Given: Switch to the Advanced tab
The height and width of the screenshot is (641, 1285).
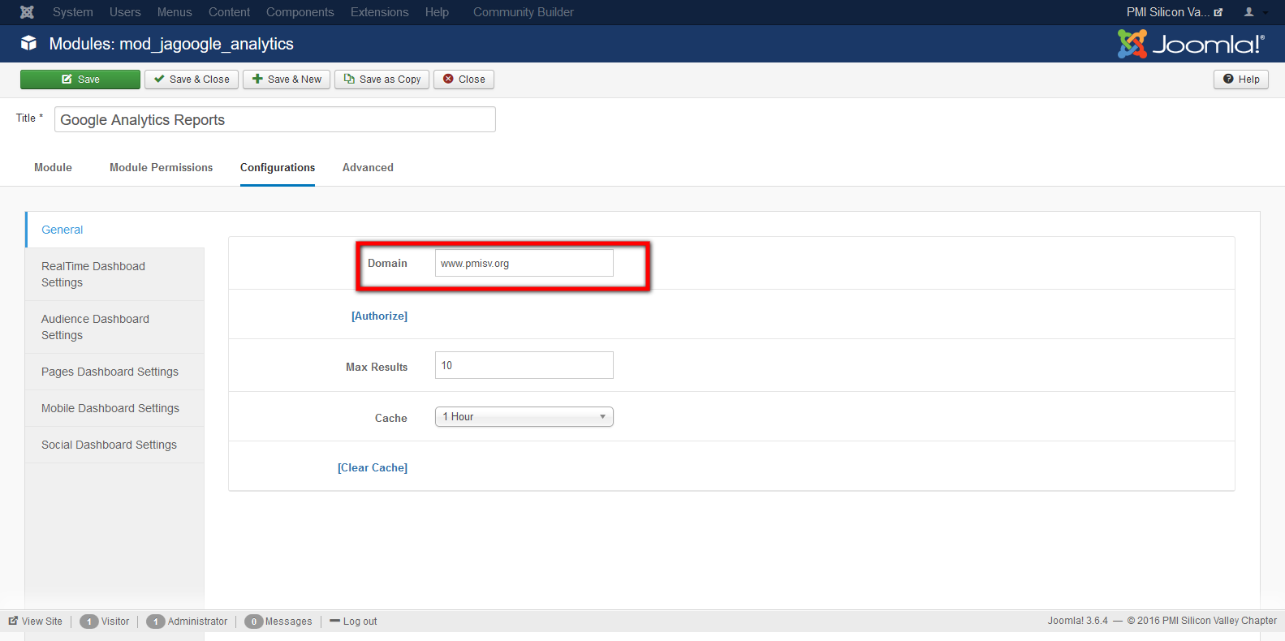Looking at the screenshot, I should [x=368, y=168].
